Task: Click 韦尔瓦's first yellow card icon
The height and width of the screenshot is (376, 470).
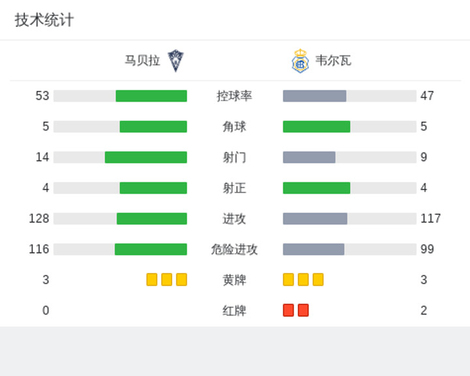Action: (x=289, y=279)
